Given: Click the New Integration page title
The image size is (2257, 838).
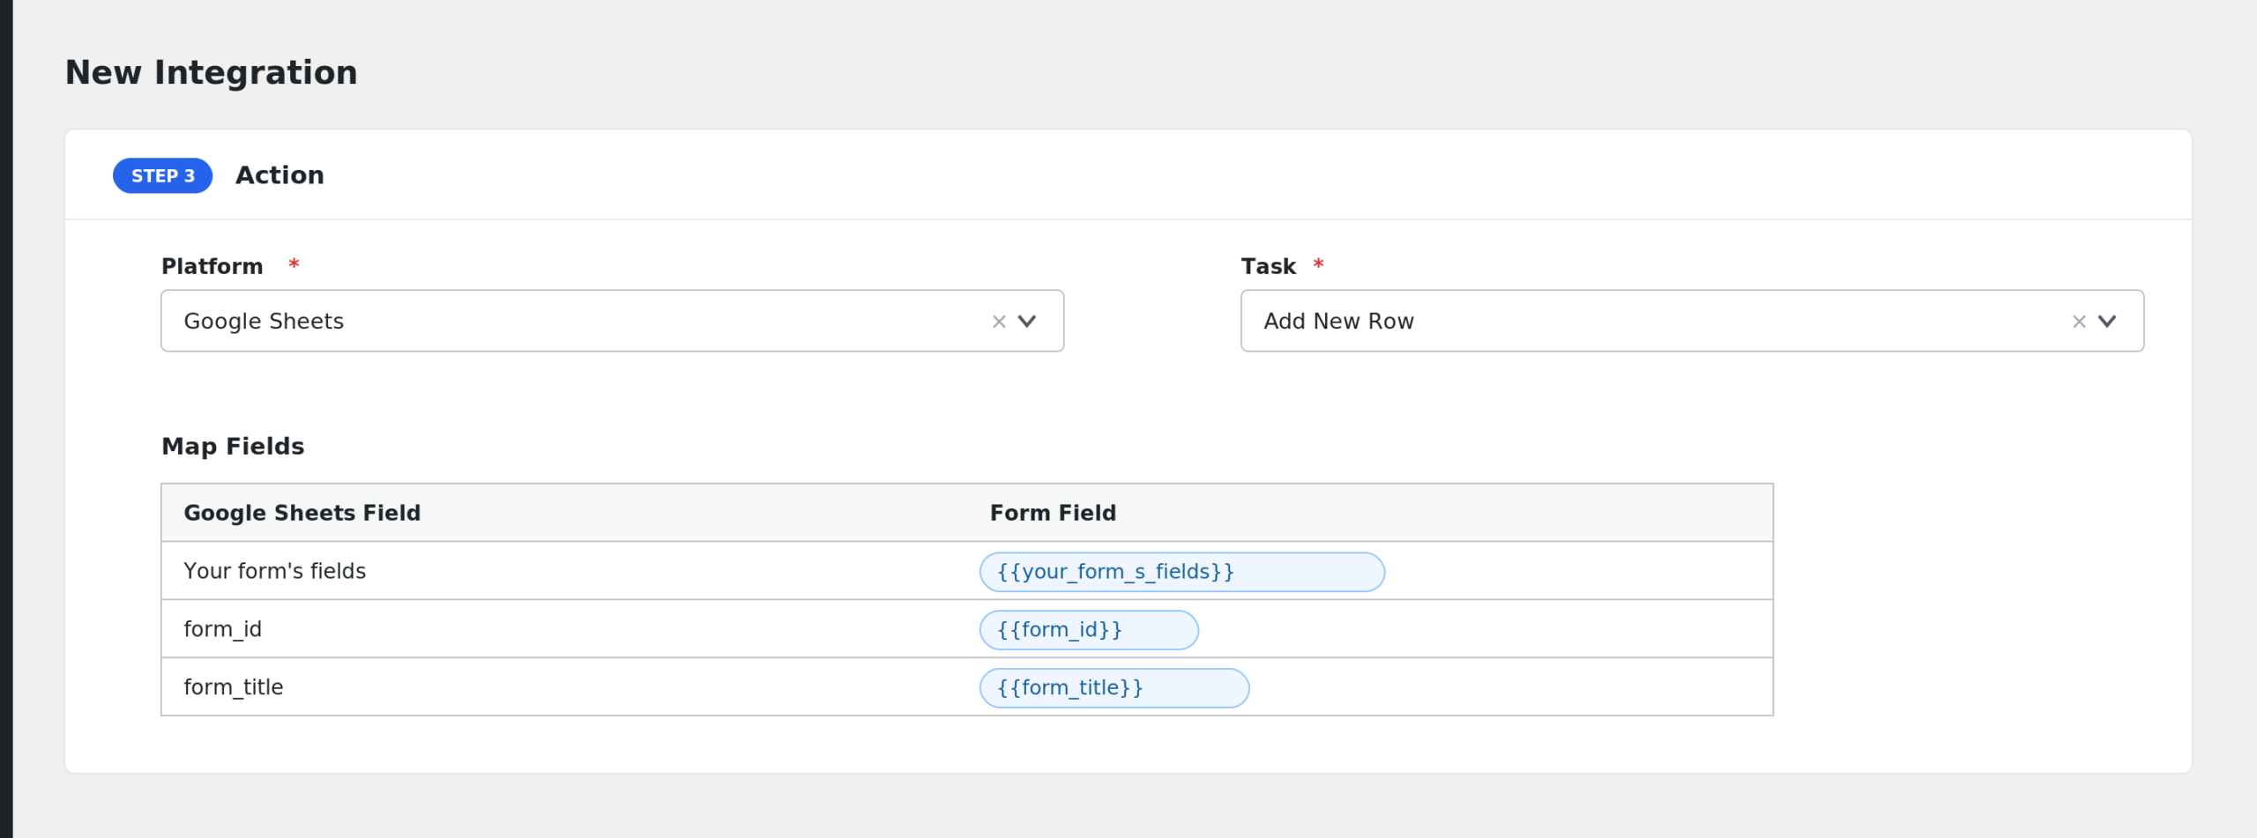Looking at the screenshot, I should (212, 72).
